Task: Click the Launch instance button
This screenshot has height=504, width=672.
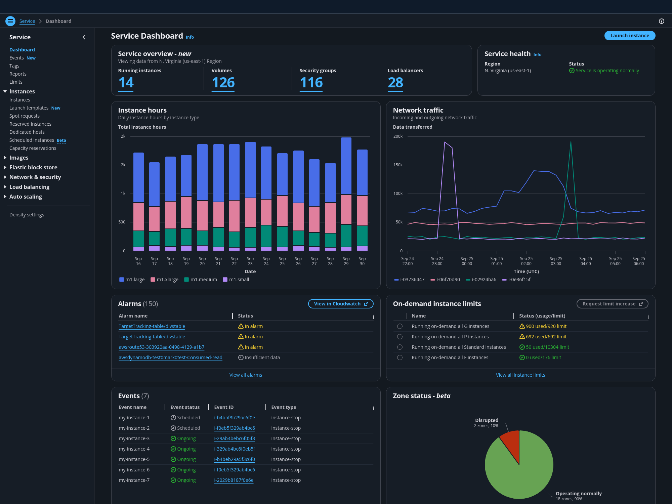Action: point(629,36)
